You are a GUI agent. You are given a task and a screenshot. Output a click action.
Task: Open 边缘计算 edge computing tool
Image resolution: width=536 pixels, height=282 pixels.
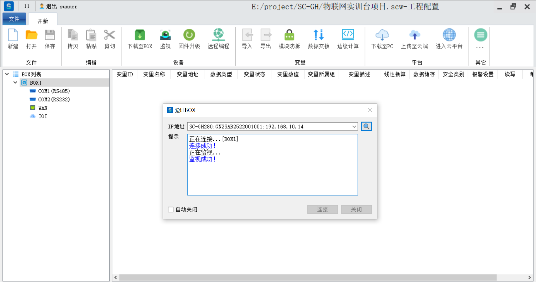[348, 35]
